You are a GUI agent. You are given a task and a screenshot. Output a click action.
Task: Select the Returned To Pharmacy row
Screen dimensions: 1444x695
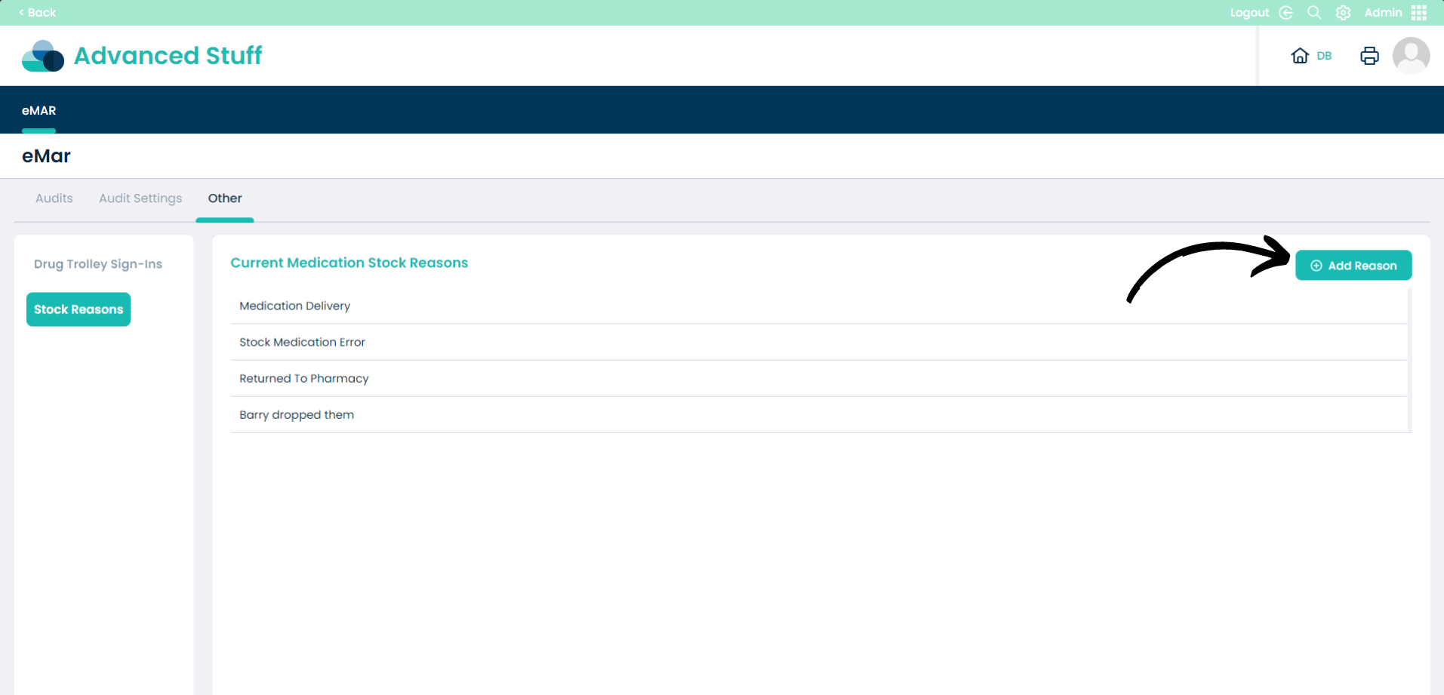pyautogui.click(x=819, y=378)
